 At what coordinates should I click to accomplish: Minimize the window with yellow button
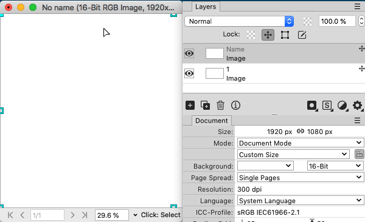pos(21,7)
